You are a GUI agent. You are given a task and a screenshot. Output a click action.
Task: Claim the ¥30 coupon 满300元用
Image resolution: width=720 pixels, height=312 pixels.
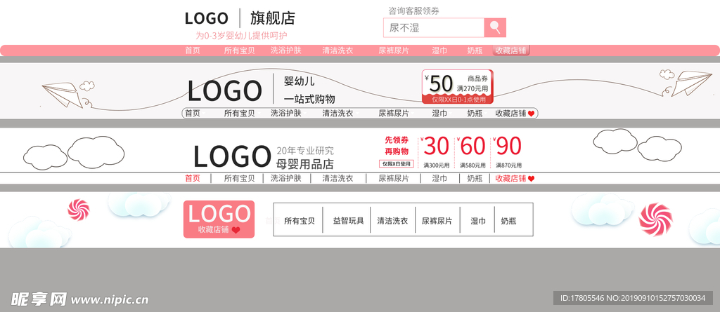(x=436, y=153)
